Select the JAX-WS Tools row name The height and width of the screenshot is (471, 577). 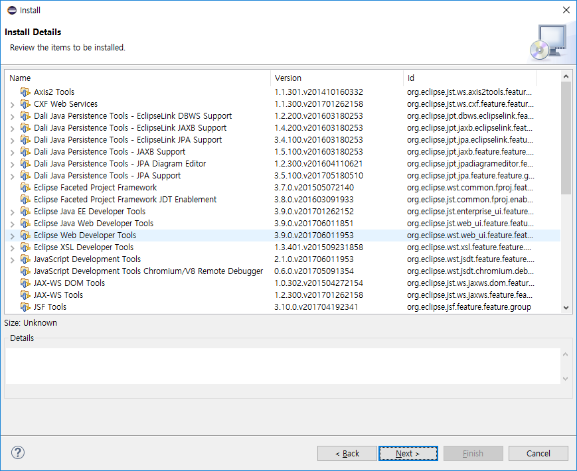click(x=58, y=295)
